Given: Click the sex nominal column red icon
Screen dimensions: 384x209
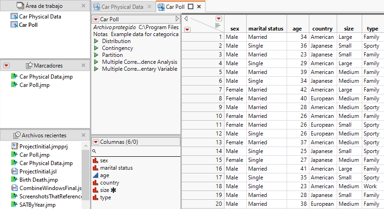Looking at the screenshot, I should coord(96,160).
